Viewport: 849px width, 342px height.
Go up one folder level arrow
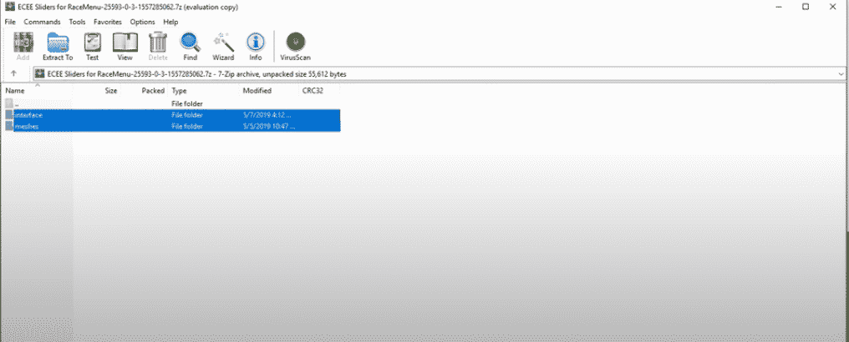14,74
